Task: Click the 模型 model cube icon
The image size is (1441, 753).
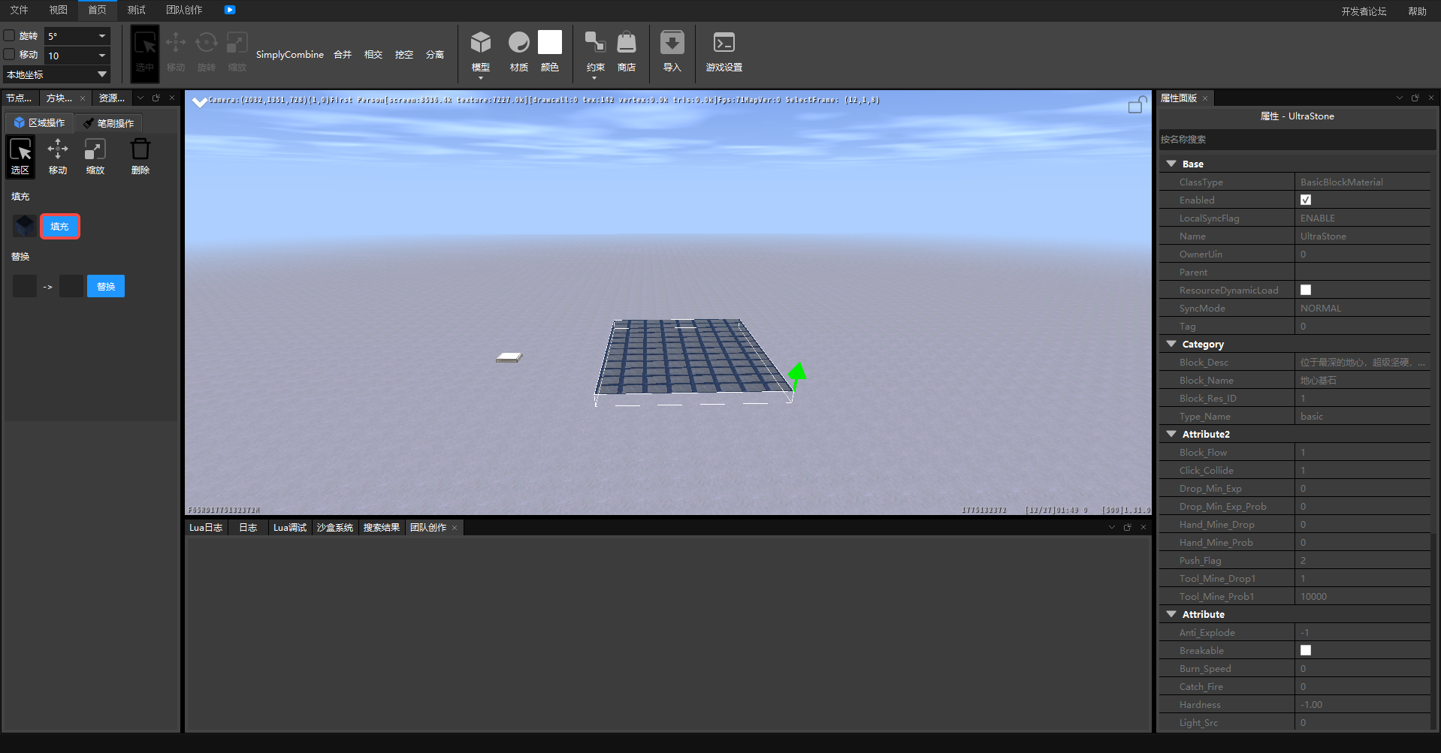Action: tap(480, 43)
